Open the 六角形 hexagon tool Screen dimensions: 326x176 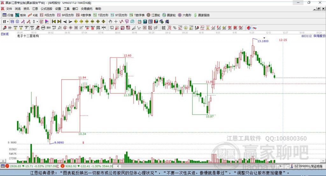(x=185, y=15)
